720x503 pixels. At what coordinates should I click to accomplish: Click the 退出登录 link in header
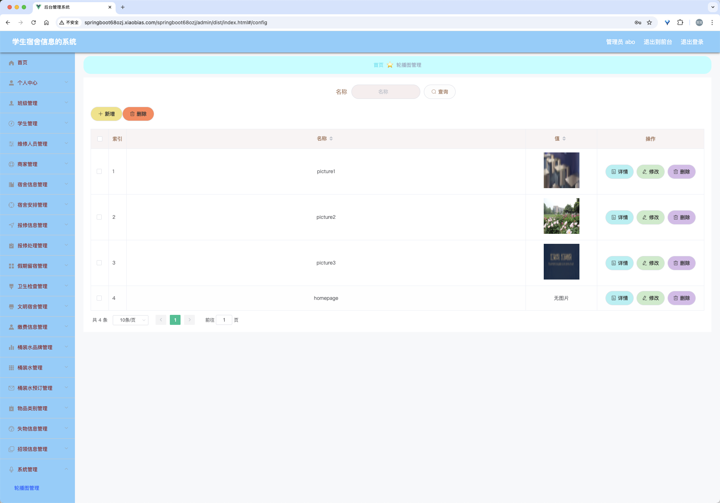pos(692,42)
